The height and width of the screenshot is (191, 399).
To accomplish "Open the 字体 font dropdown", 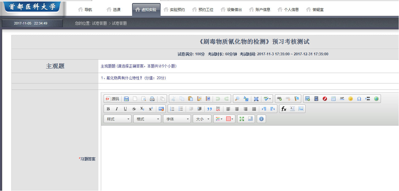I will coord(177,119).
